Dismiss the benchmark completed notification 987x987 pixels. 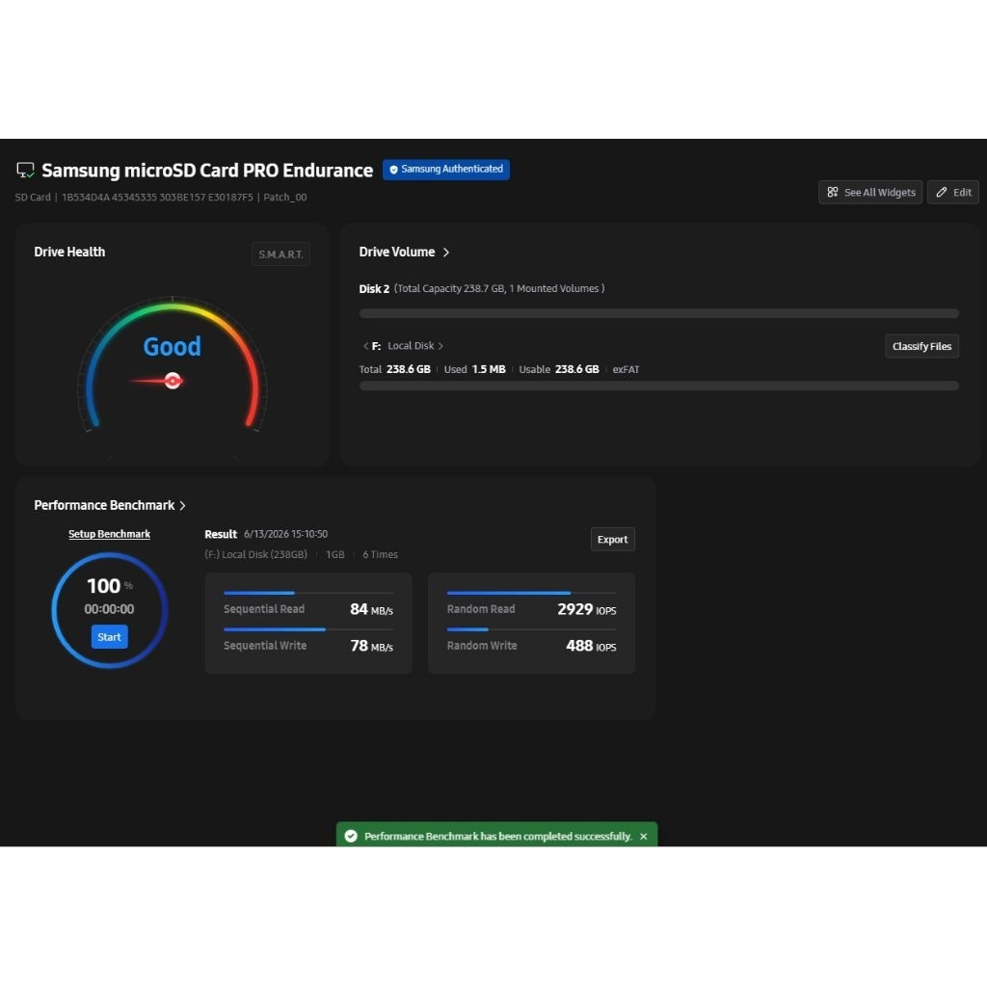[643, 836]
